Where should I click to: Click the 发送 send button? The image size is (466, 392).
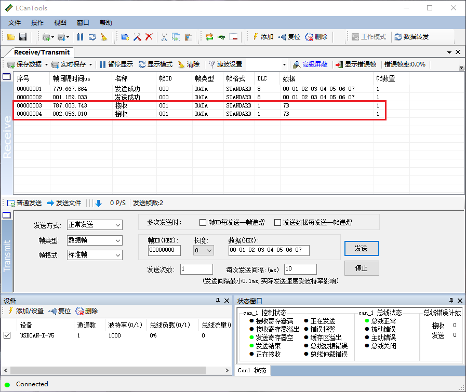tap(362, 248)
